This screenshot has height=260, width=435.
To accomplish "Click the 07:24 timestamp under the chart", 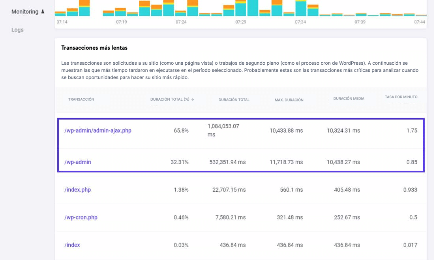I will coord(181,22).
